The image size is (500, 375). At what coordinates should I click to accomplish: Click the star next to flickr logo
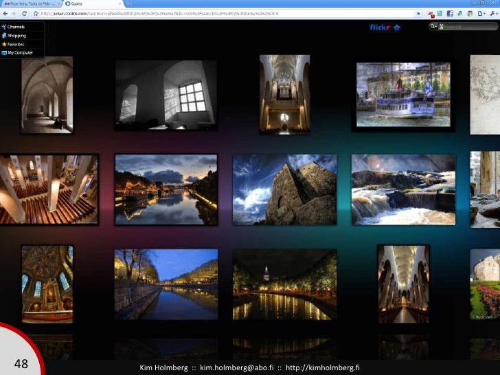[x=397, y=27]
